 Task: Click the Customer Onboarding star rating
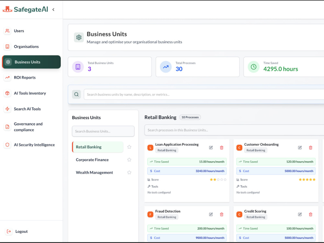[307, 179]
